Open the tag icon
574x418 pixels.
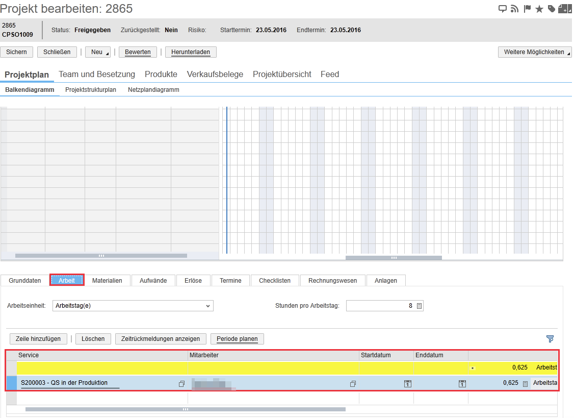pos(551,9)
